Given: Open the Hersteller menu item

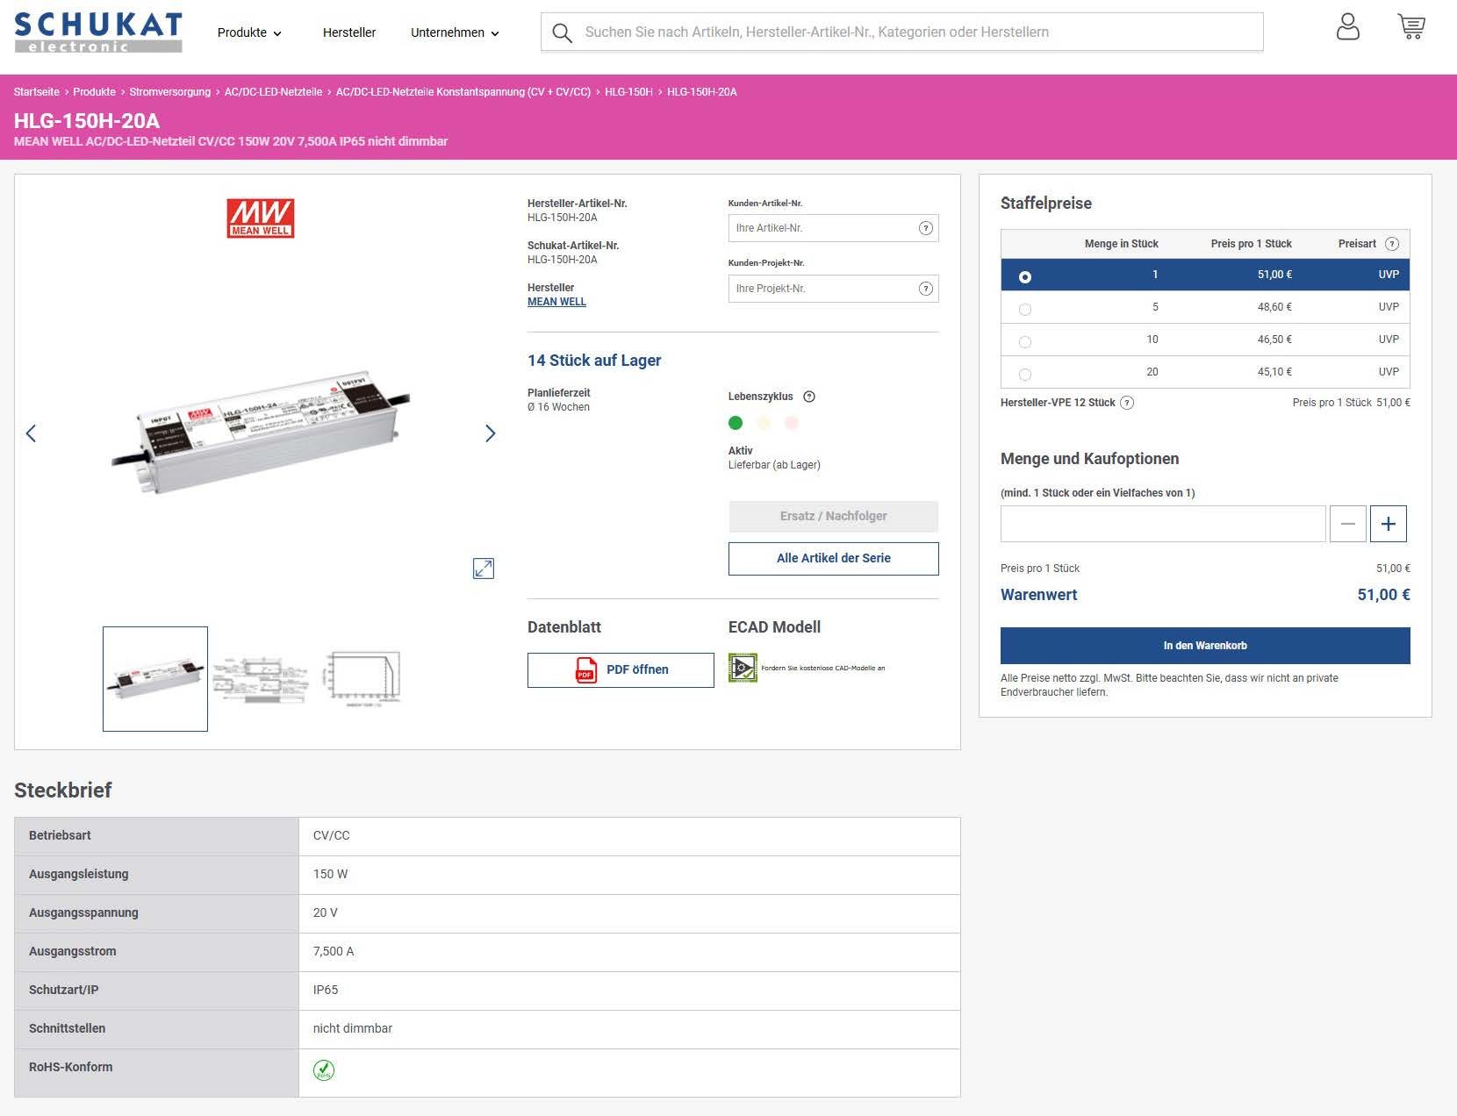Looking at the screenshot, I should tap(349, 32).
